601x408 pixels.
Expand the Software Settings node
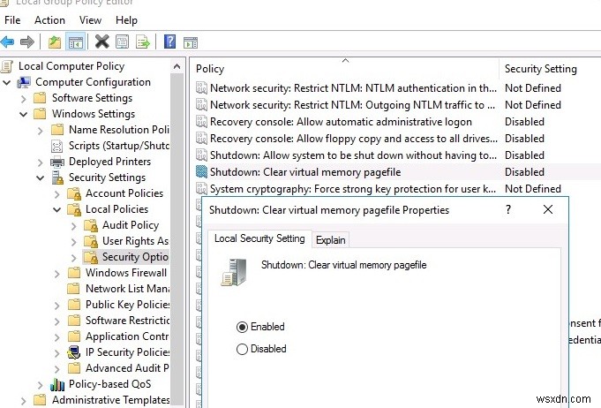pyautogui.click(x=23, y=99)
